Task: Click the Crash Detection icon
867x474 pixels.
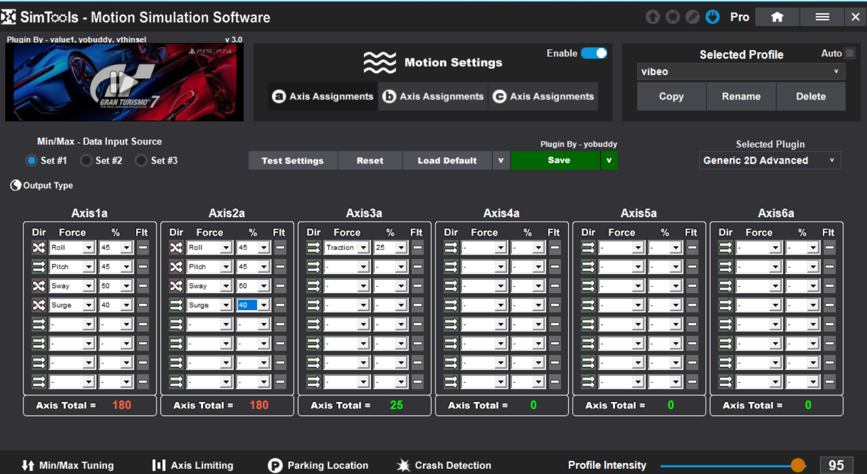Action: 403,465
